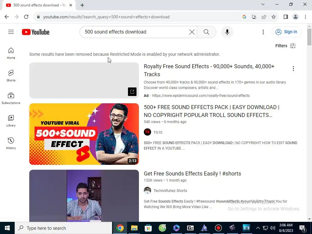Click the YouTube logo

coord(36,32)
